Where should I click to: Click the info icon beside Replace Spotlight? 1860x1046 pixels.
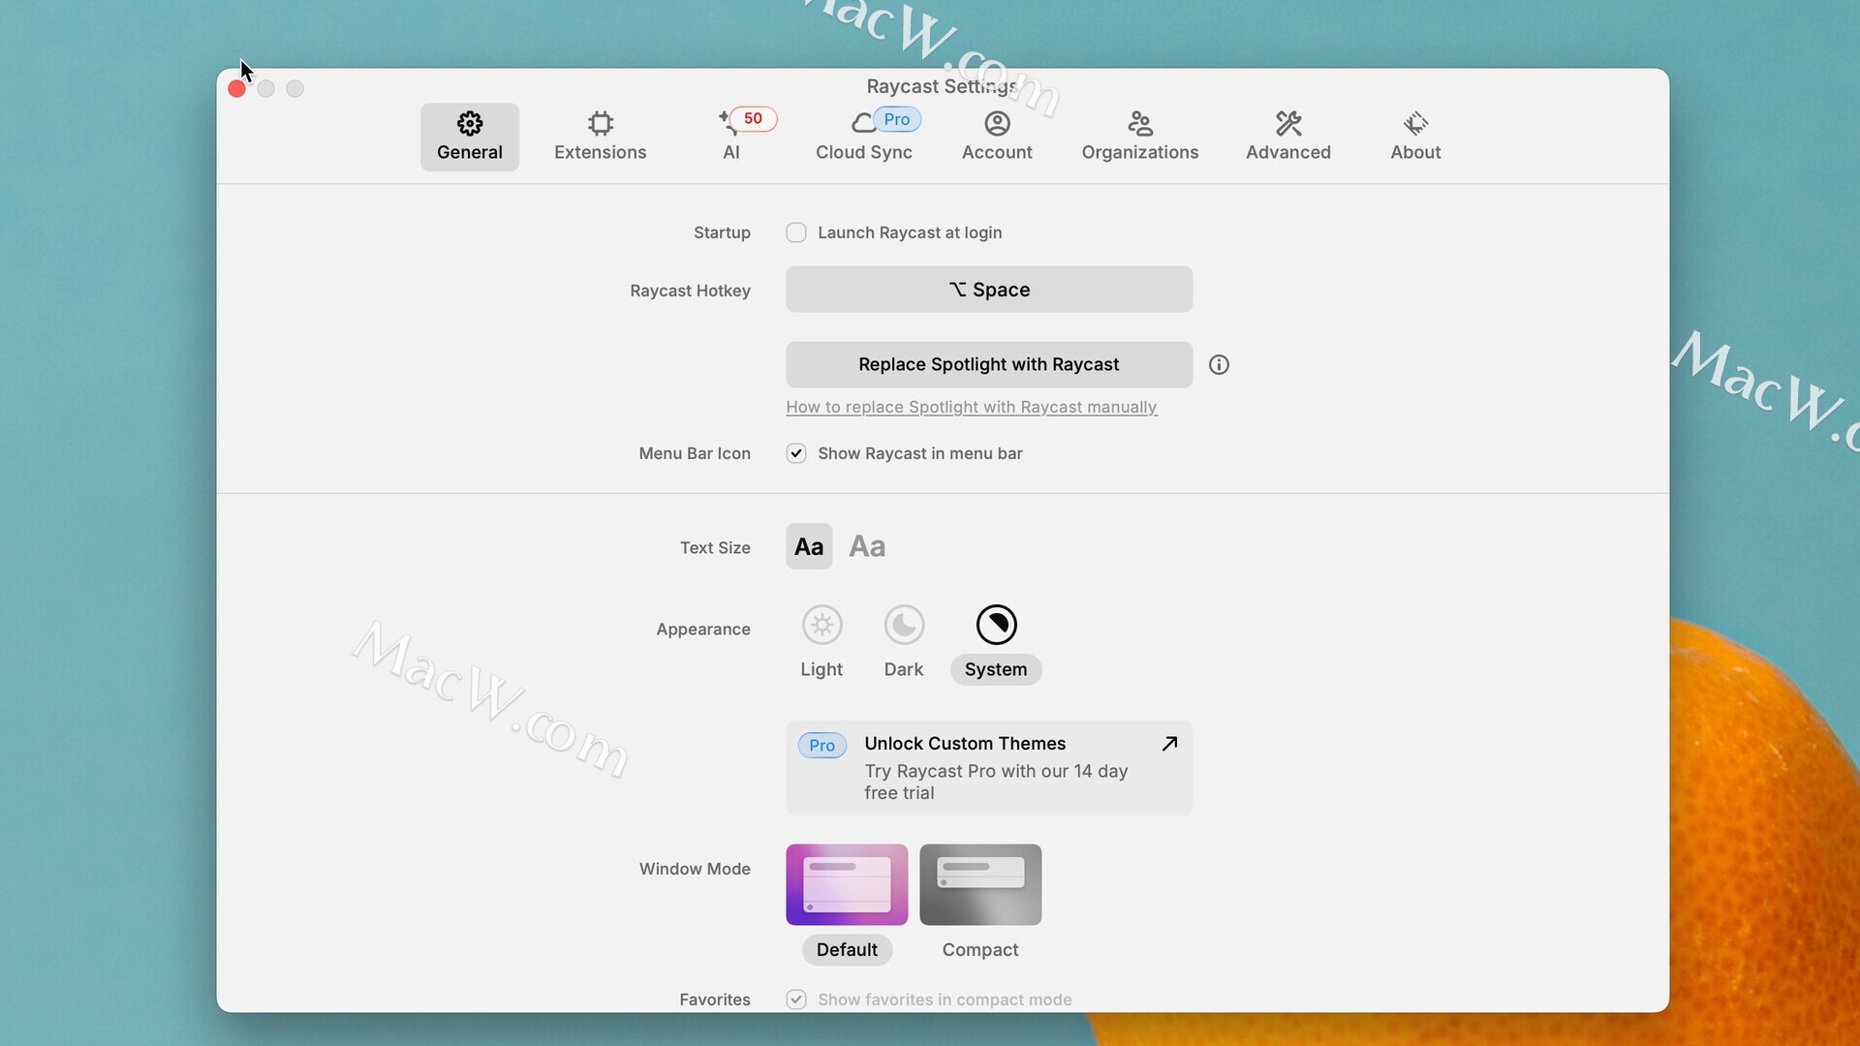(1219, 365)
